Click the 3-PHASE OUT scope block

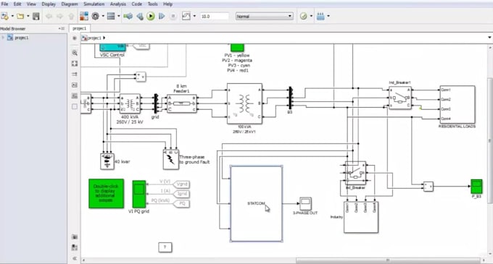[x=305, y=204]
